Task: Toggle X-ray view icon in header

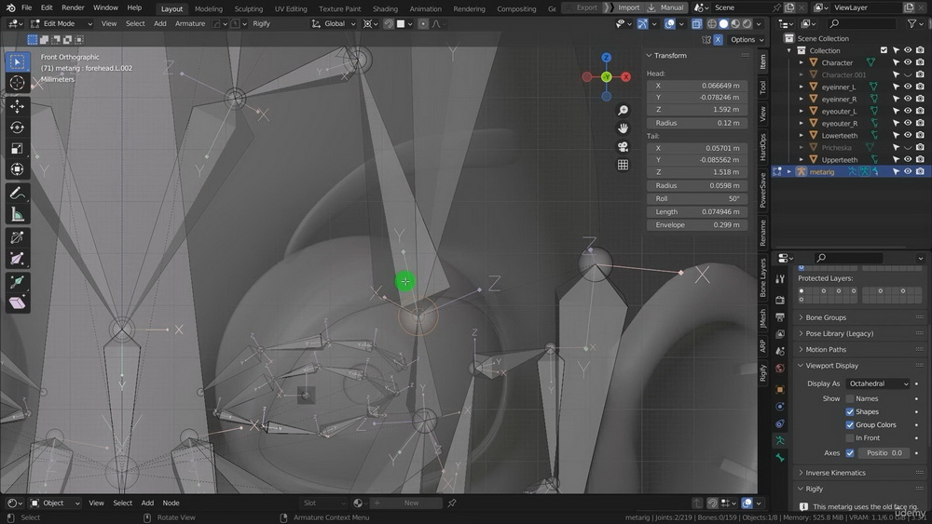Action: pos(696,24)
